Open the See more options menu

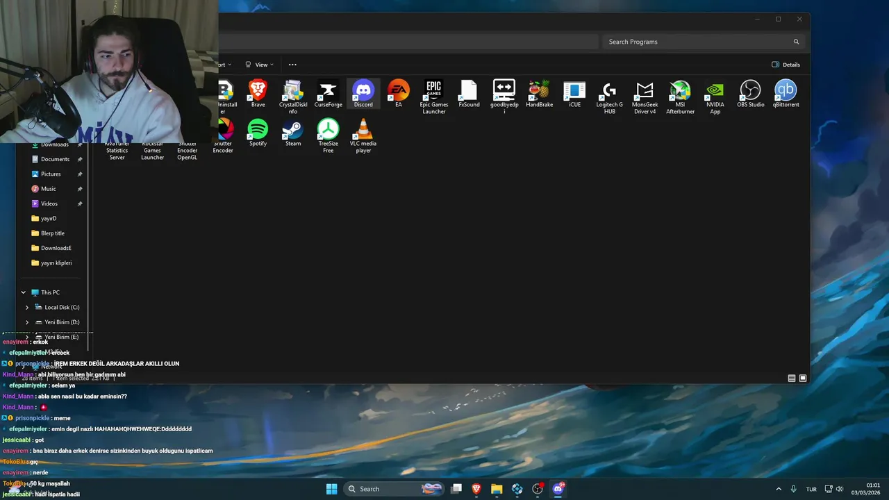(292, 65)
